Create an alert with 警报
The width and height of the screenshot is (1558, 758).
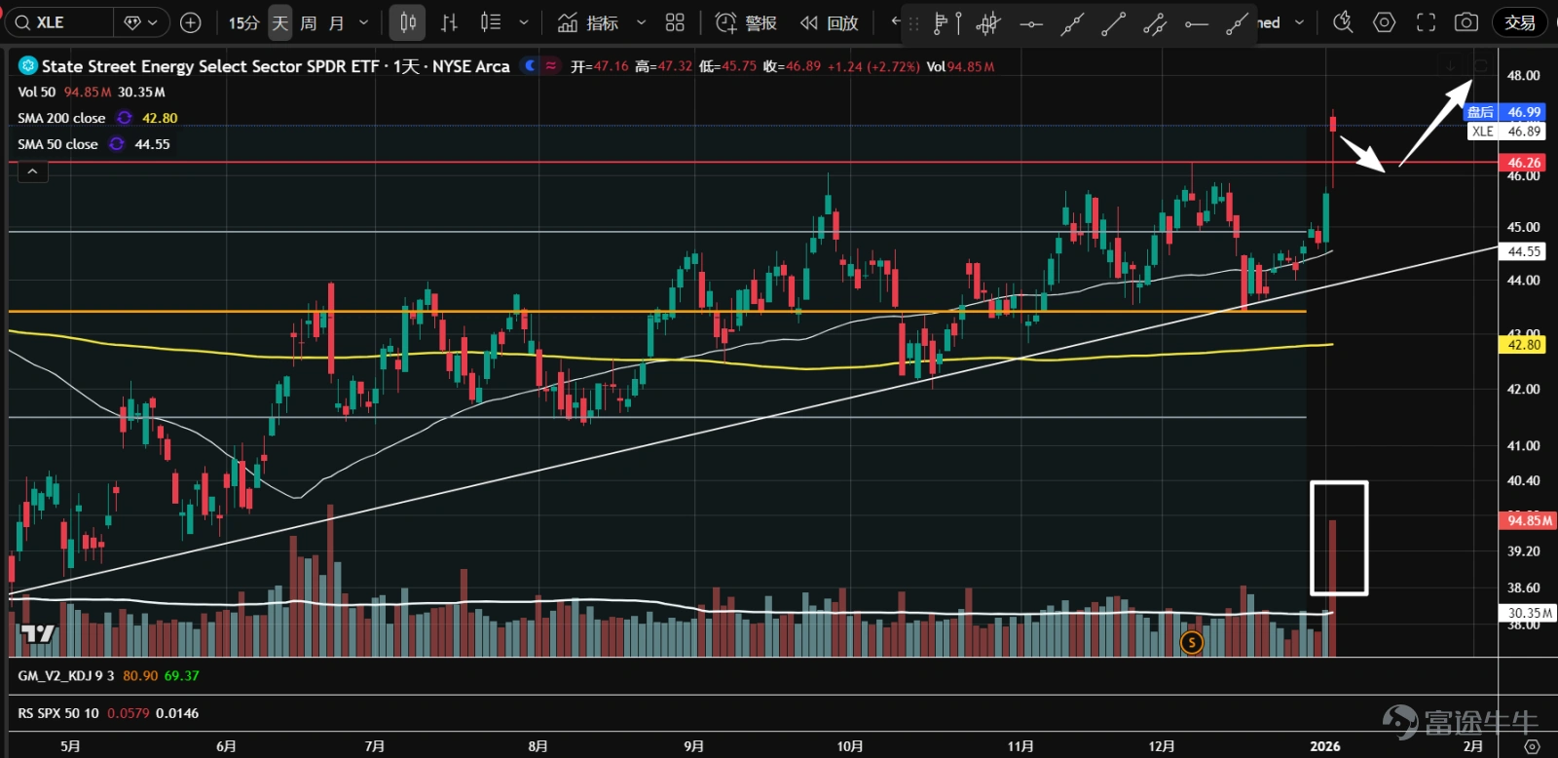[746, 22]
